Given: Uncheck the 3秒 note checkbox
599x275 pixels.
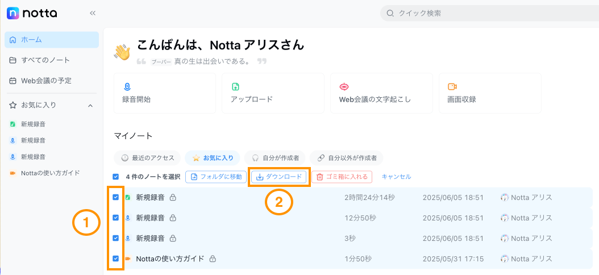Looking at the screenshot, I should 115,238.
